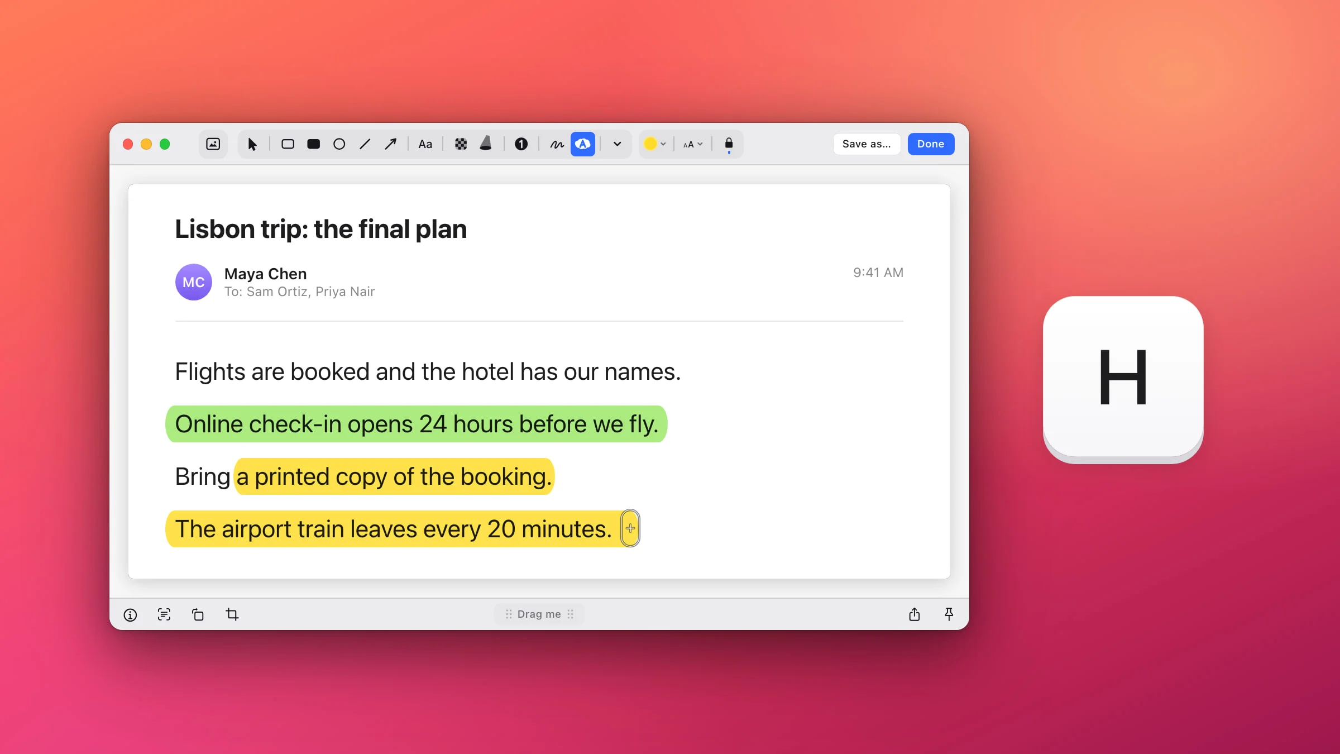
Task: Select the ellipse tool
Action: pyautogui.click(x=339, y=144)
